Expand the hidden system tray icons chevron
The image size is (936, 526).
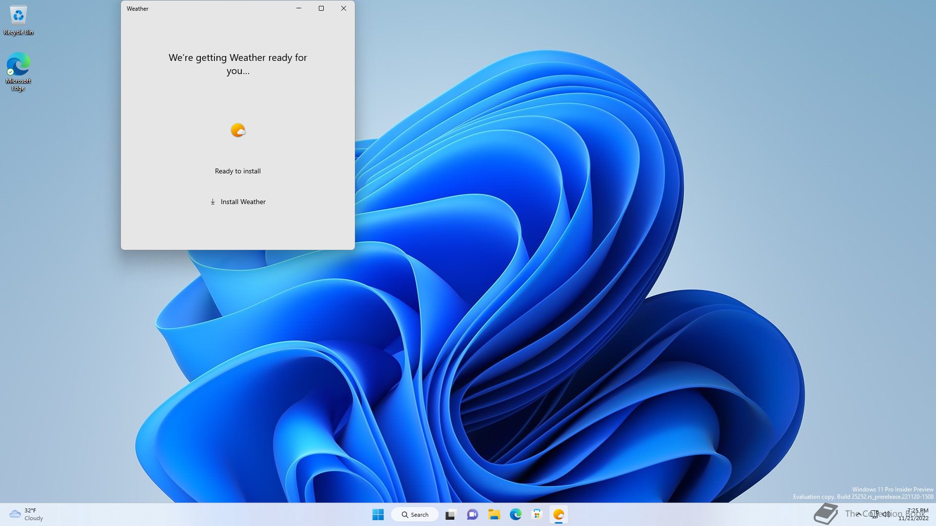[859, 514]
